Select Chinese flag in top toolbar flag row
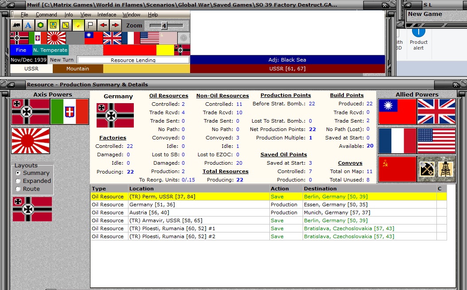The image size is (467, 290). tap(93, 38)
